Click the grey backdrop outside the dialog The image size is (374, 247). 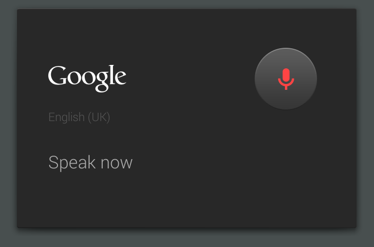point(187,238)
